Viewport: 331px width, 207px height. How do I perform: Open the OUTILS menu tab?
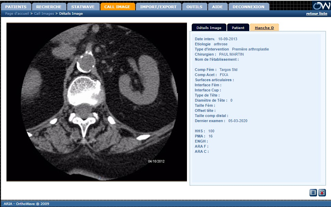(x=194, y=7)
